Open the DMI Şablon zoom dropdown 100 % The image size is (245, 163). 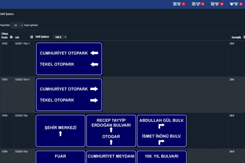coord(60,37)
